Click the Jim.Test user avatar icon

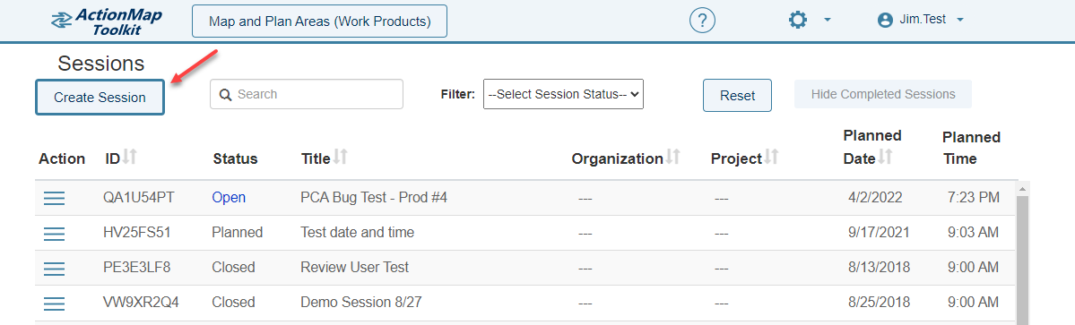tap(886, 21)
